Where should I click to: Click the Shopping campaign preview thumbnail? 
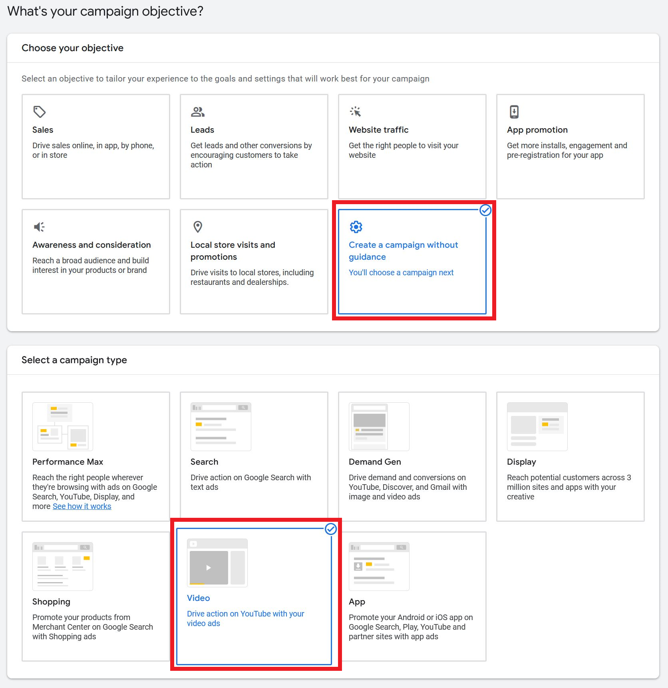point(62,566)
